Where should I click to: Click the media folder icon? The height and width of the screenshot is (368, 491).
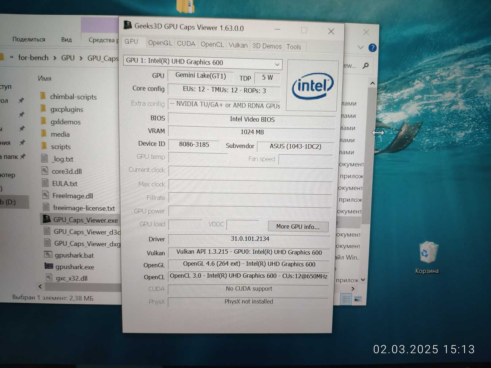pyautogui.click(x=44, y=134)
